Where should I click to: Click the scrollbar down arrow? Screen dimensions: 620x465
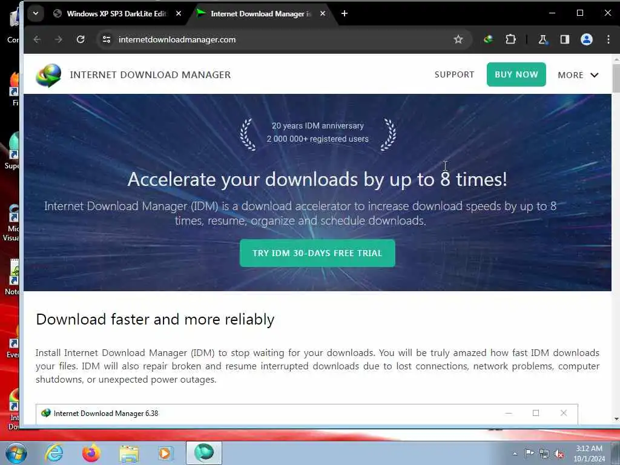616,419
